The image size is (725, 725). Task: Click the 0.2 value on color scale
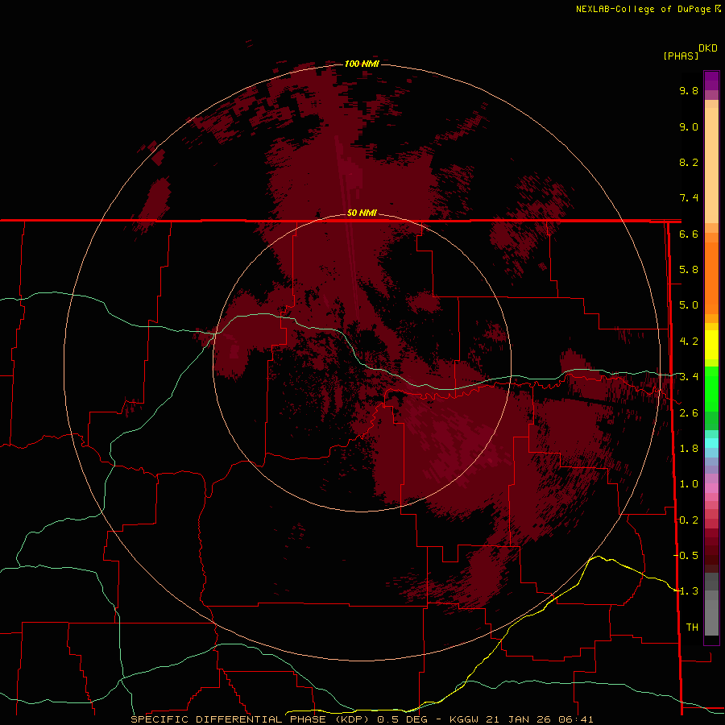click(689, 520)
